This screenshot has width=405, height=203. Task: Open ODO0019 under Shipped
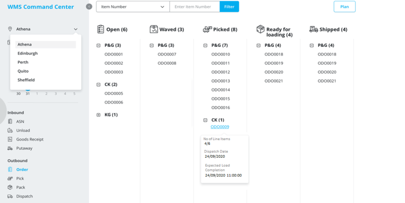click(327, 63)
